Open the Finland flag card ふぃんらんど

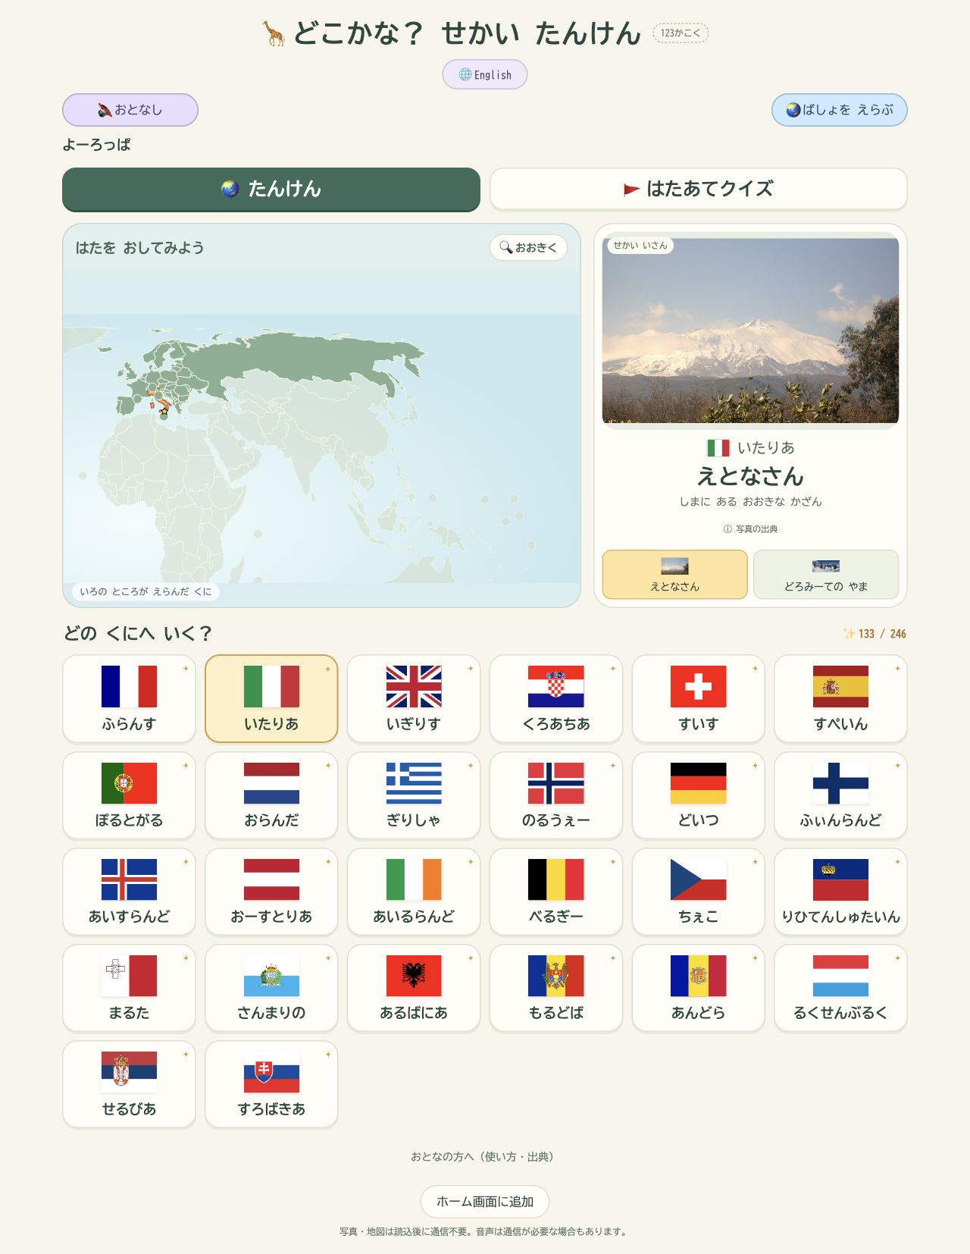(x=841, y=795)
